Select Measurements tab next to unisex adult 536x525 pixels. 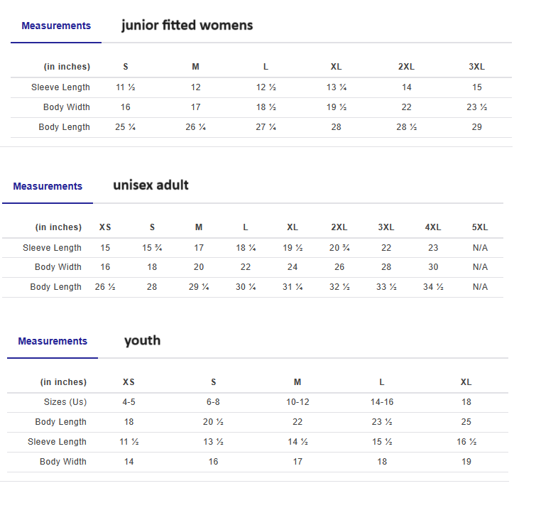(48, 186)
